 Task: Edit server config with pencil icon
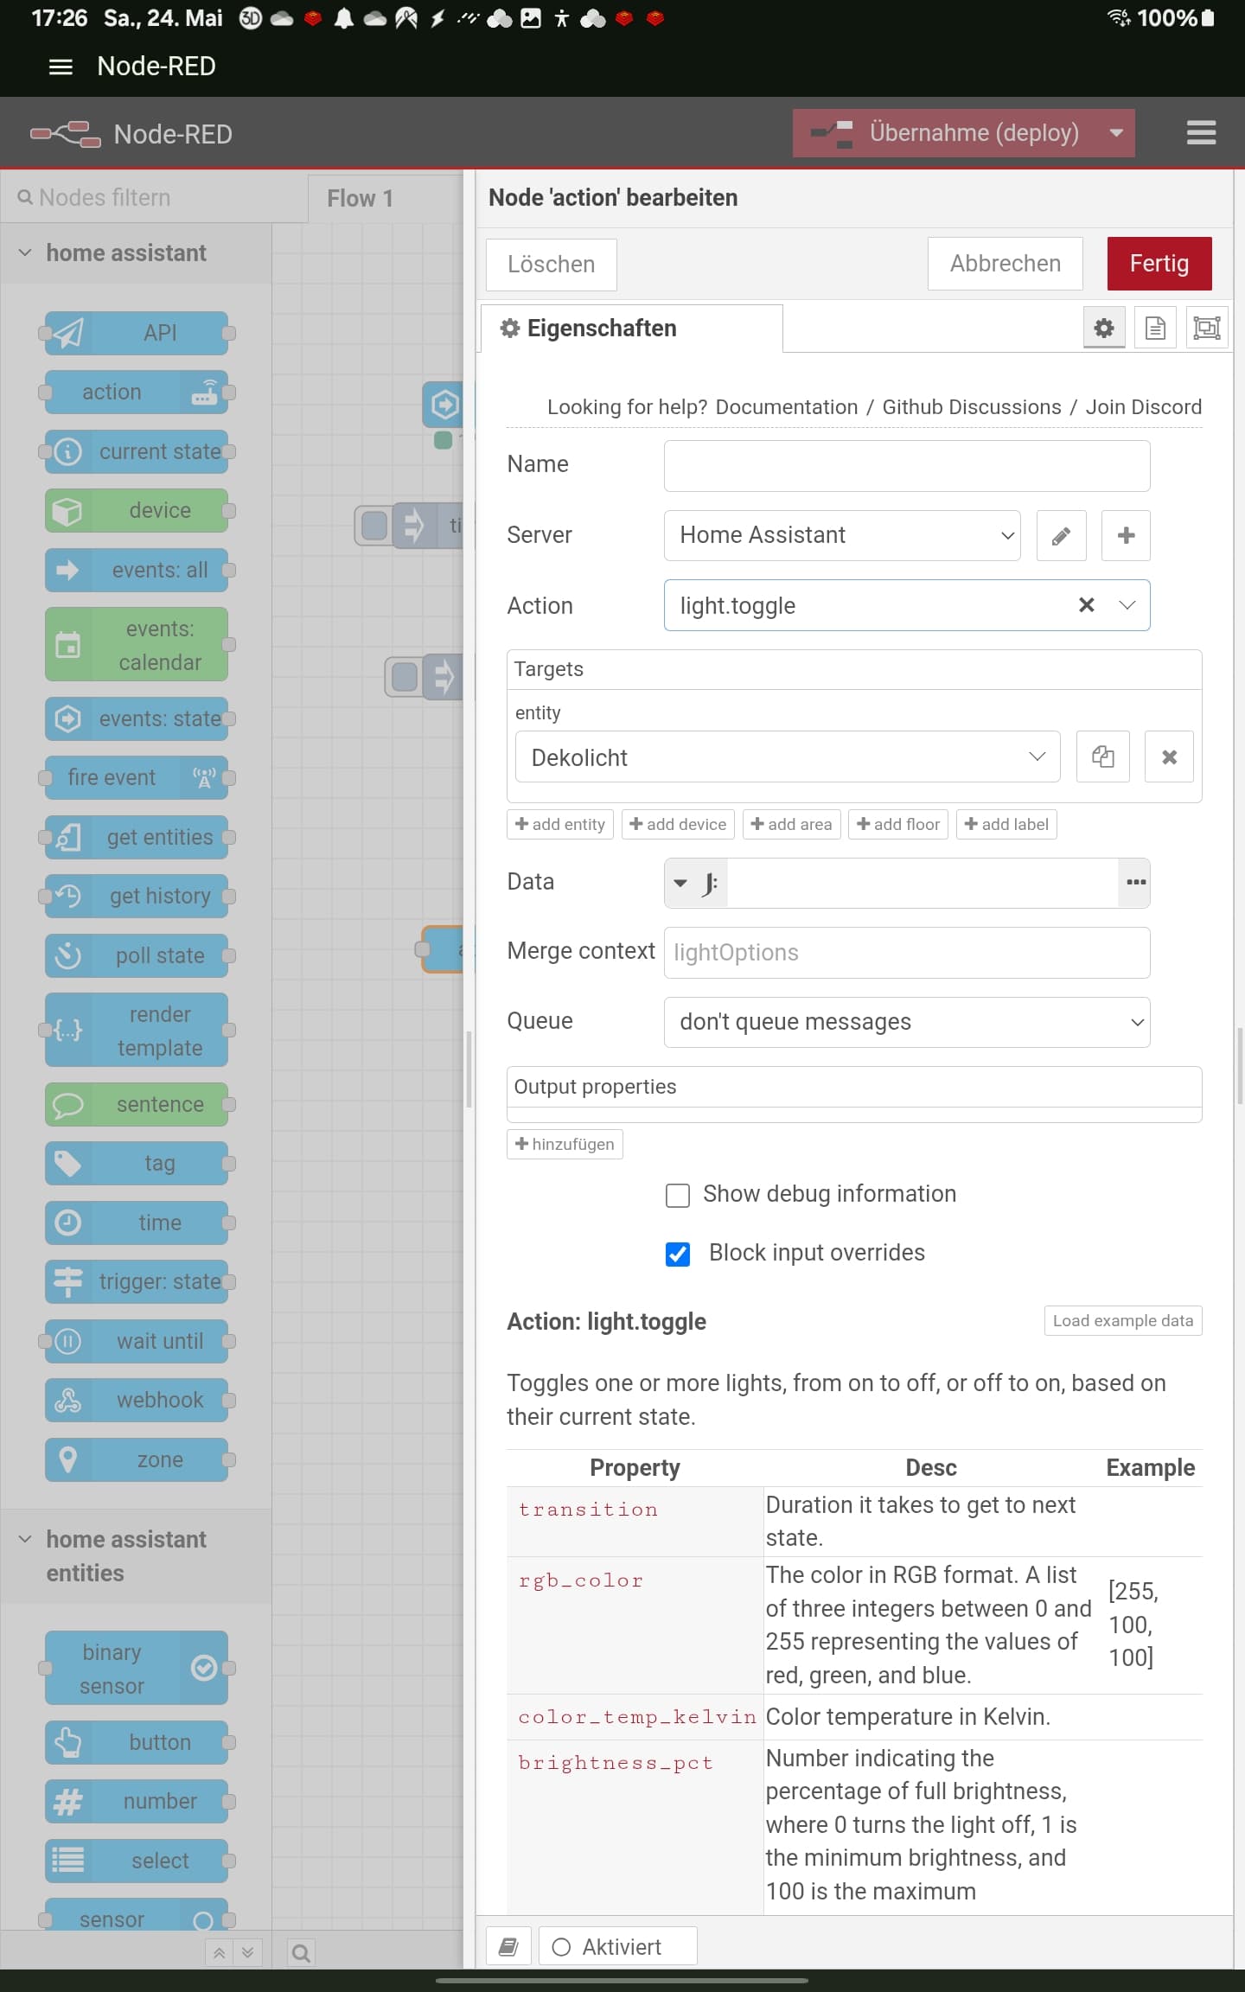tap(1062, 536)
